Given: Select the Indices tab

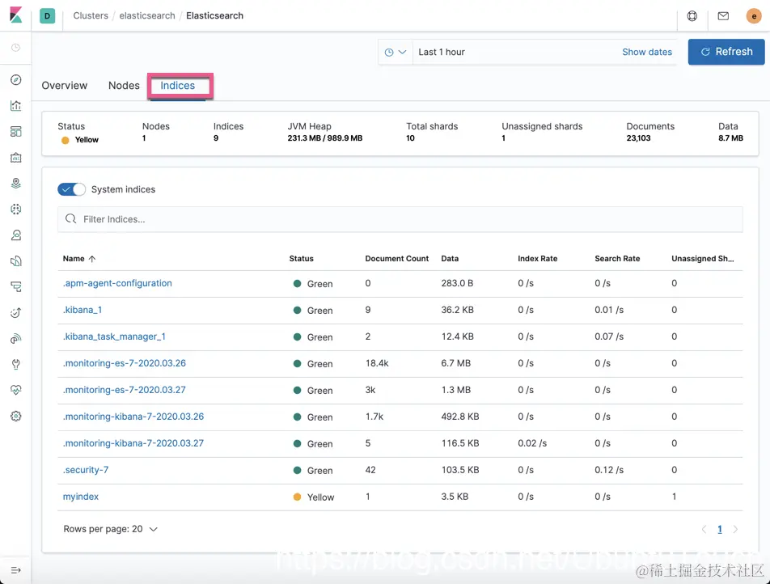Looking at the screenshot, I should pyautogui.click(x=178, y=86).
